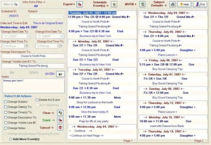Select the Sunday, July 01, 2007 header entry

(93, 13)
